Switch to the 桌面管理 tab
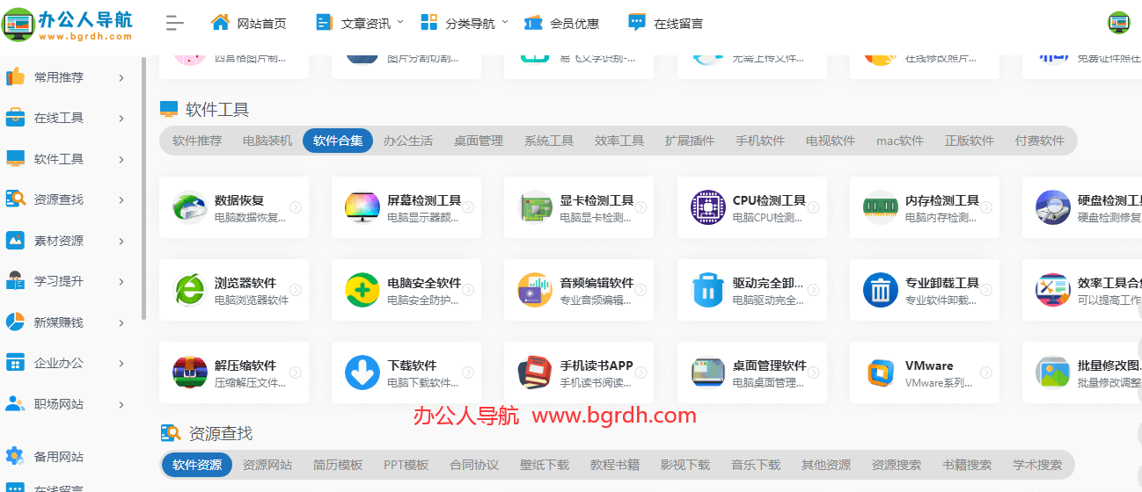This screenshot has height=492, width=1142. [479, 141]
